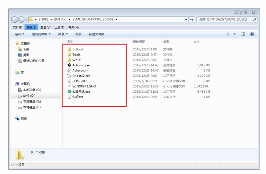Toggle the preview pane icon

pyautogui.click(x=243, y=34)
